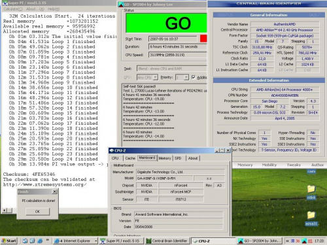Close the CPU-Z window

pyautogui.click(x=228, y=150)
